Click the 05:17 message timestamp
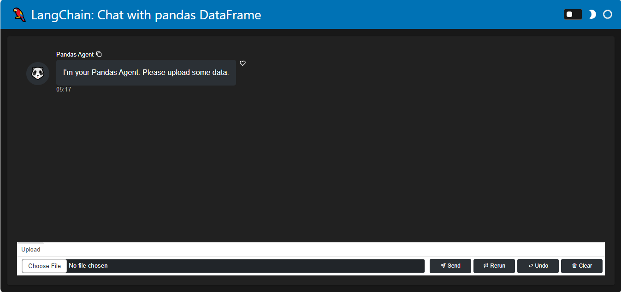621x292 pixels. click(x=65, y=89)
